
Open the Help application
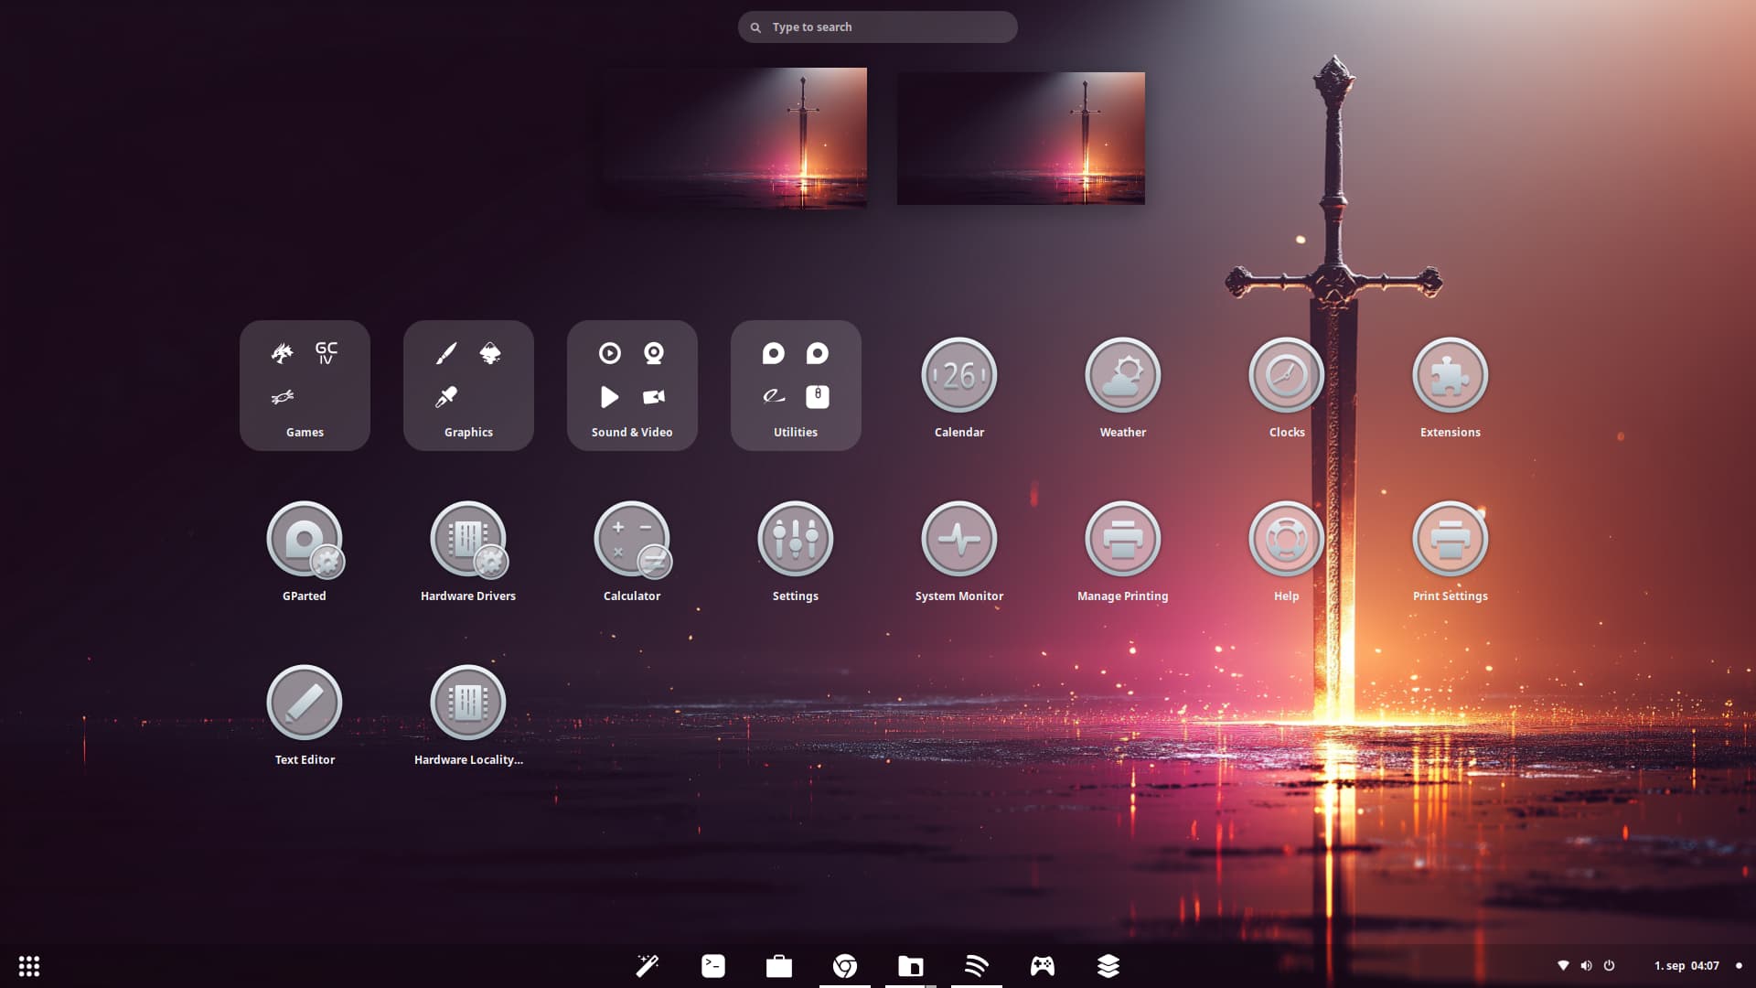1286,540
